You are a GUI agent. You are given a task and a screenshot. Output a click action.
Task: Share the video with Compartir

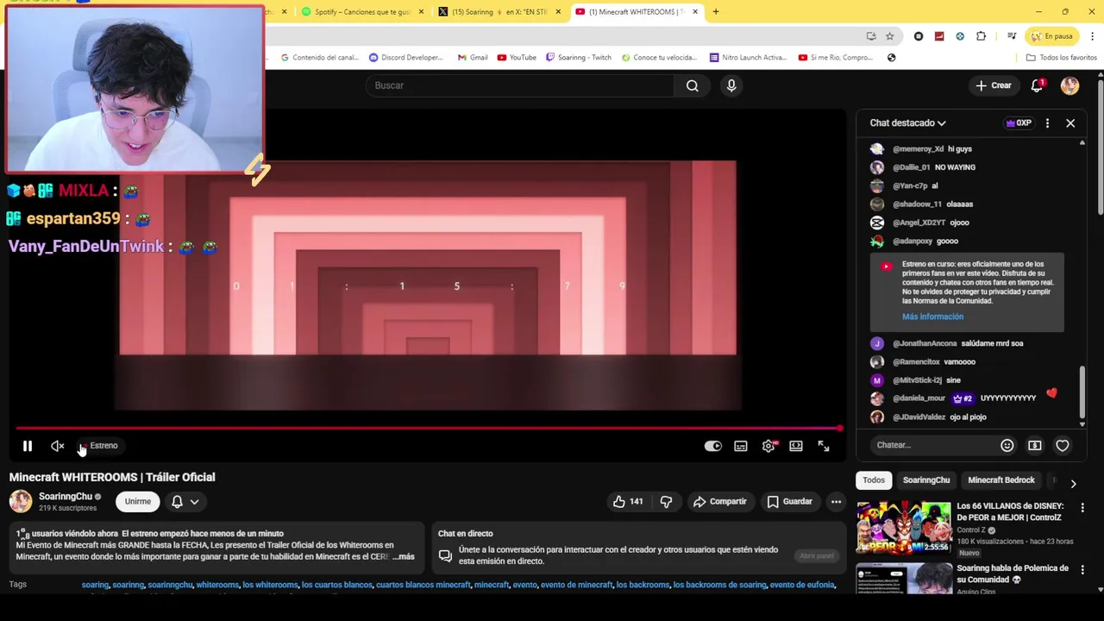point(719,501)
